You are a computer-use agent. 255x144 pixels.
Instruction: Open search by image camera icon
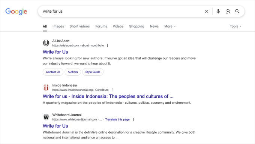[228, 11]
